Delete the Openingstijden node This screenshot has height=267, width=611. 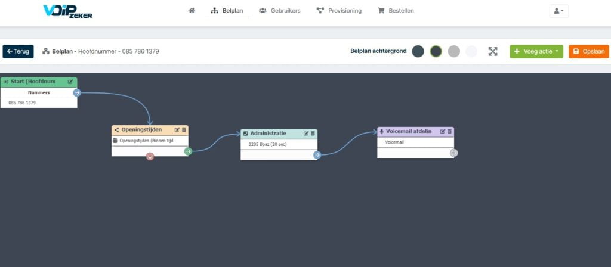click(184, 129)
